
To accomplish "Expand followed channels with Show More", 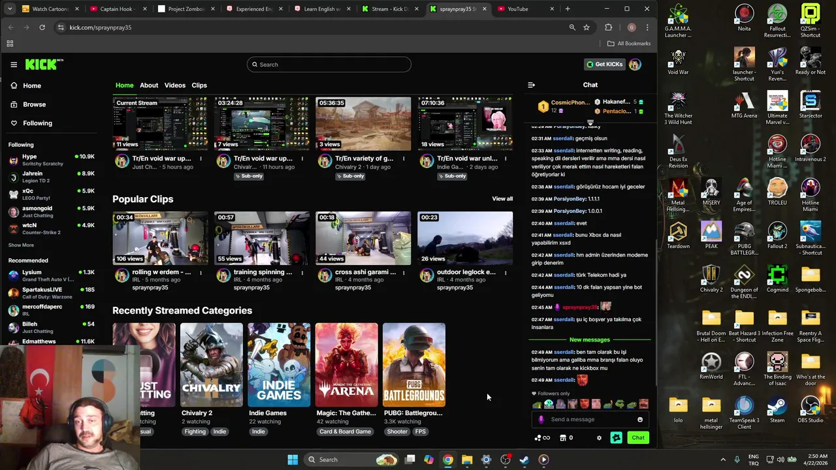I will 21,245.
